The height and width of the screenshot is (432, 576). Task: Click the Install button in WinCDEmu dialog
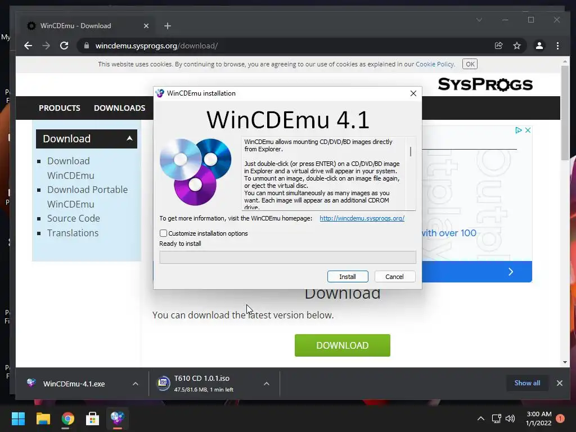click(x=348, y=277)
